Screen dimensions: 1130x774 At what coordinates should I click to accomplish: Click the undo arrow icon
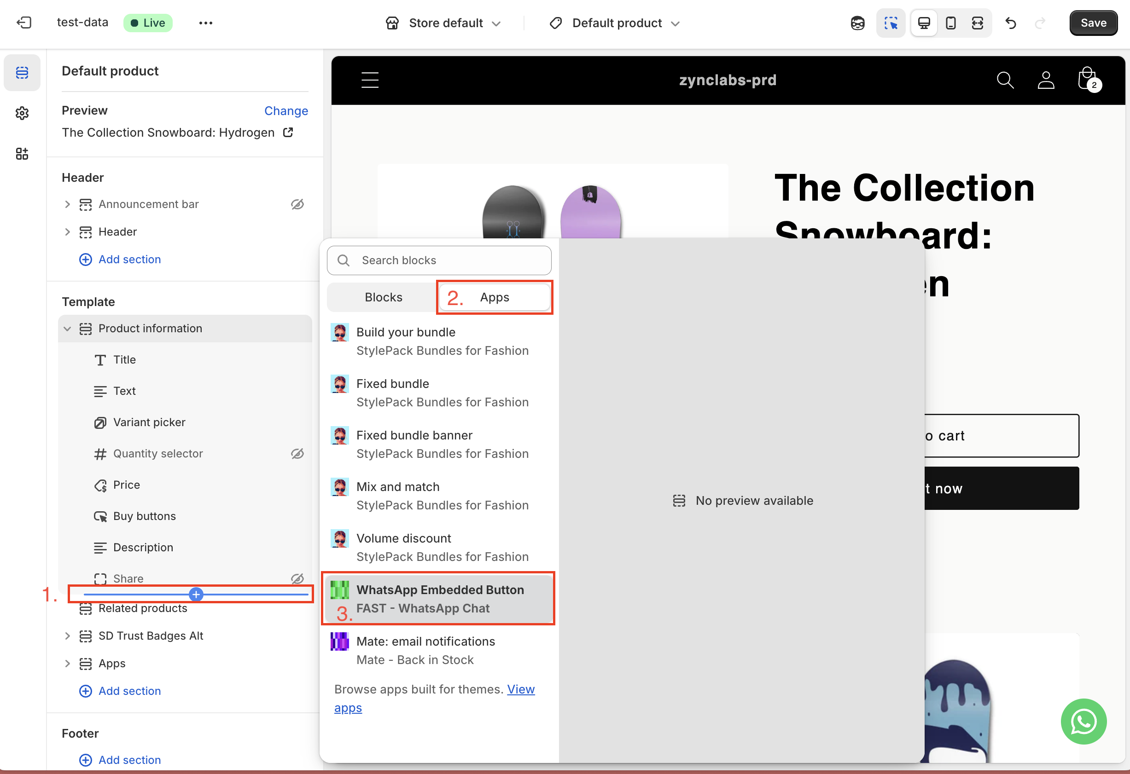(1010, 23)
